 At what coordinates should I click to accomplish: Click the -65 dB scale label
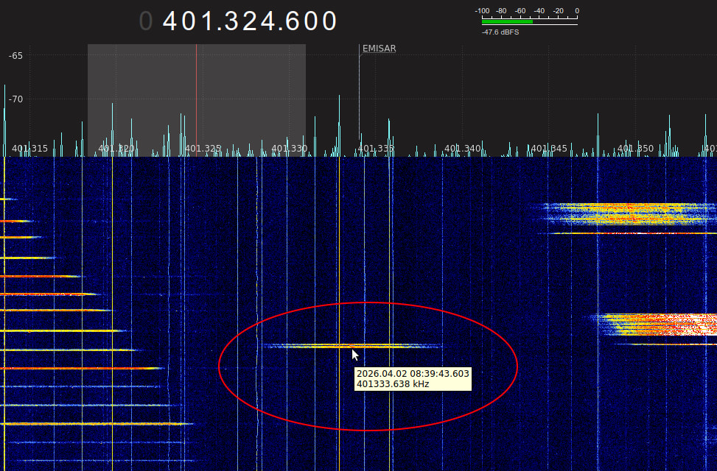tap(15, 56)
